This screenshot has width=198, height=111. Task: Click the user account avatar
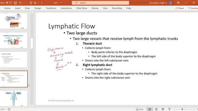171,3
